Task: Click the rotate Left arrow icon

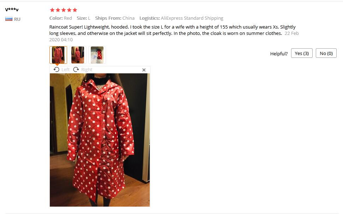Action: [x=57, y=70]
